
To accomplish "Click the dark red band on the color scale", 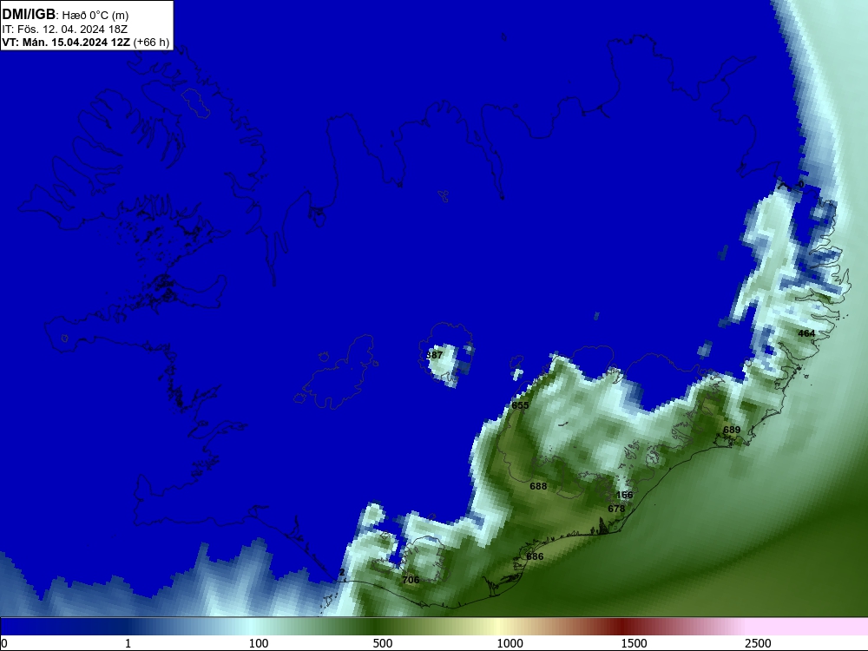I will (622, 626).
